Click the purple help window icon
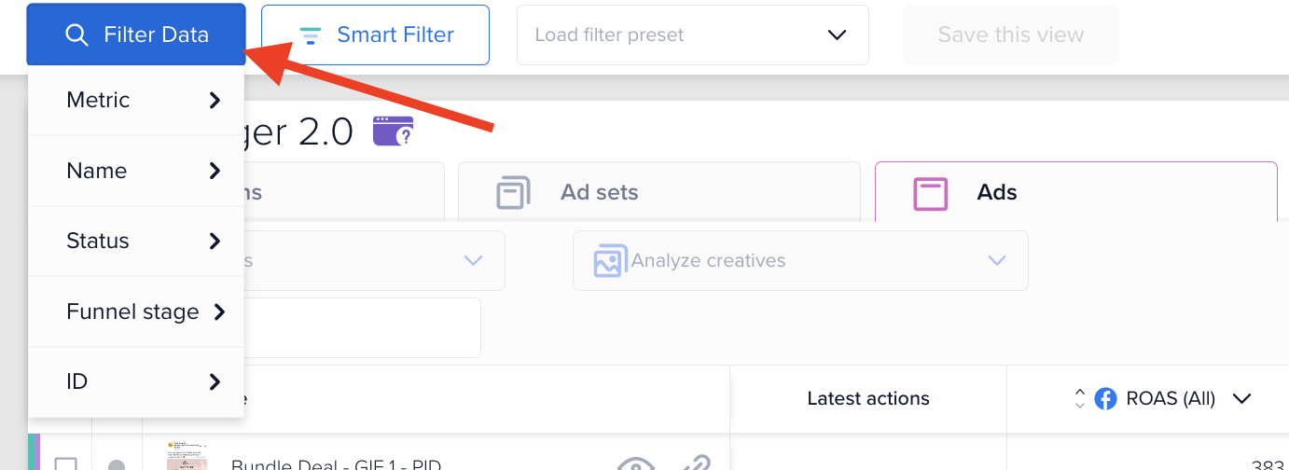Image resolution: width=1289 pixels, height=470 pixels. pyautogui.click(x=393, y=131)
